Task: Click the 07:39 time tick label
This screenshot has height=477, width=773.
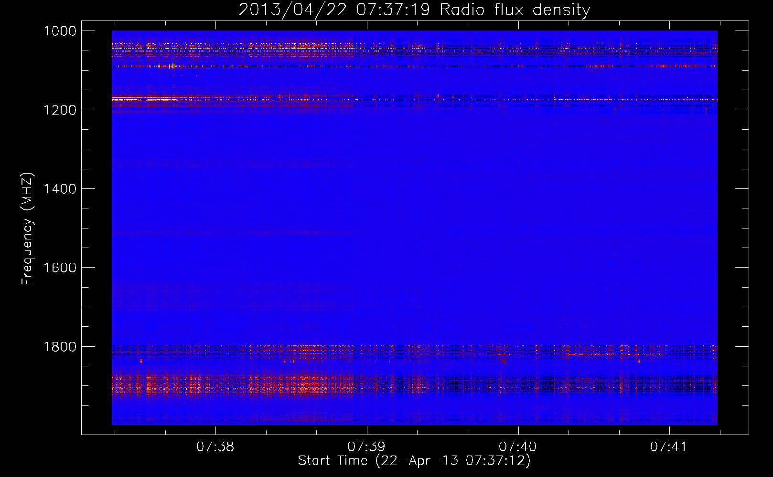Action: (366, 447)
